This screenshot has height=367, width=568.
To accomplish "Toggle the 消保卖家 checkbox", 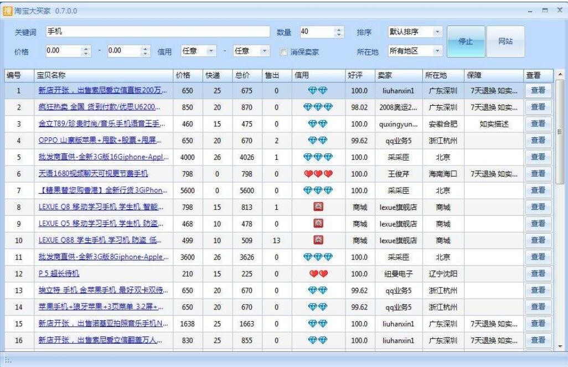I will pyautogui.click(x=283, y=52).
